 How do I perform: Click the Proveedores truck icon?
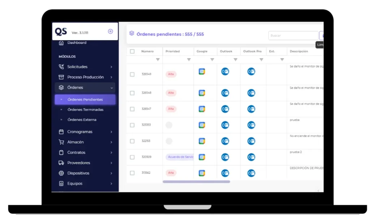tap(61, 163)
